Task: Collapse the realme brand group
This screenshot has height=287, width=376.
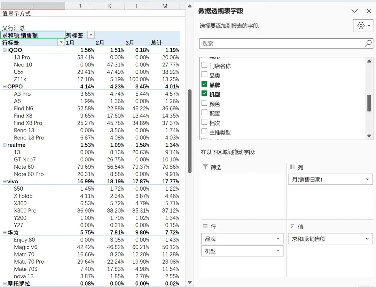Action: tap(5, 145)
